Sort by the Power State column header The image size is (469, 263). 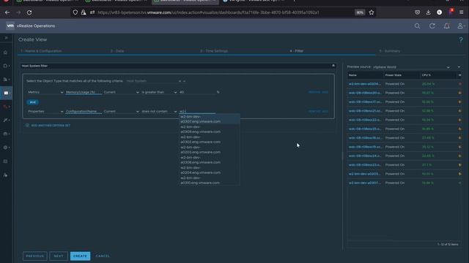[402, 75]
